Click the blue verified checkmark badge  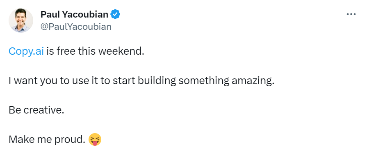pyautogui.click(x=115, y=14)
